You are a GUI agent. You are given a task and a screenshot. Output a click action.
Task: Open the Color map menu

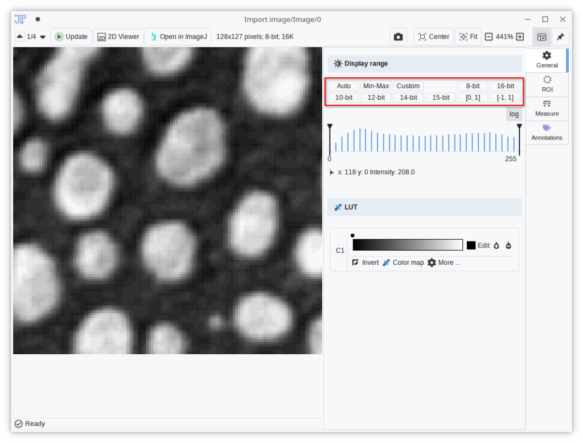click(403, 262)
